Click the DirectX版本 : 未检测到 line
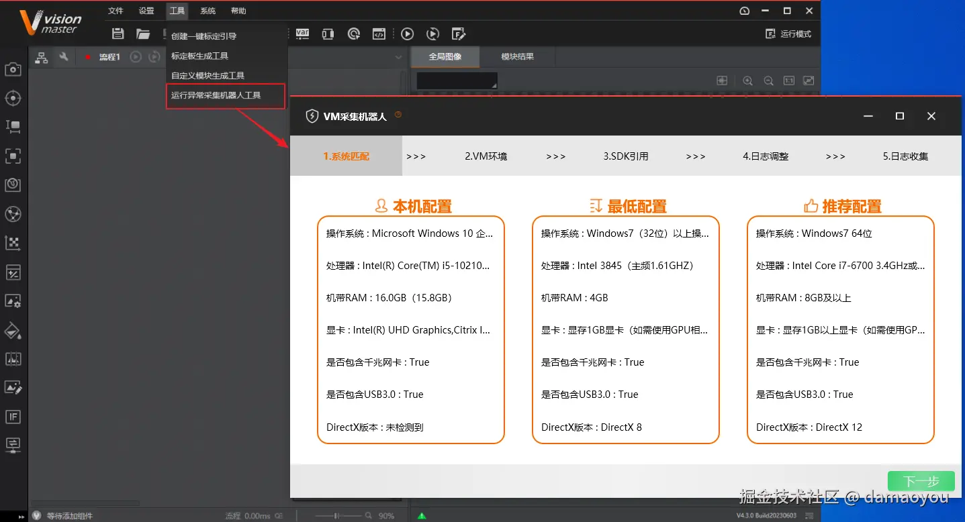The image size is (965, 522). pyautogui.click(x=375, y=427)
